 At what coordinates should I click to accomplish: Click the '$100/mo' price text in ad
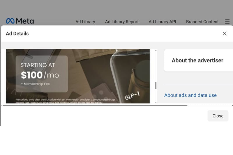point(40,75)
